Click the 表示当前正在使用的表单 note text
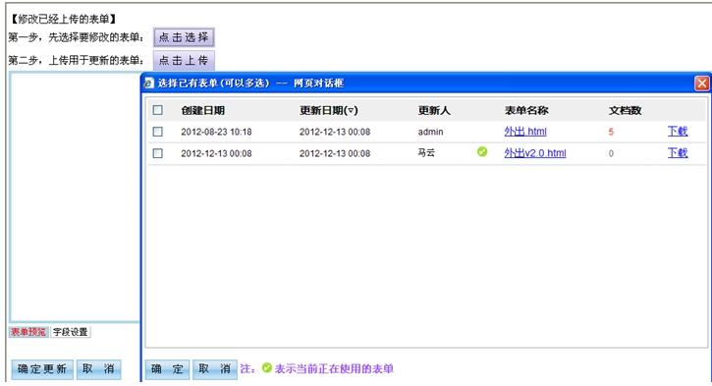 (x=334, y=368)
